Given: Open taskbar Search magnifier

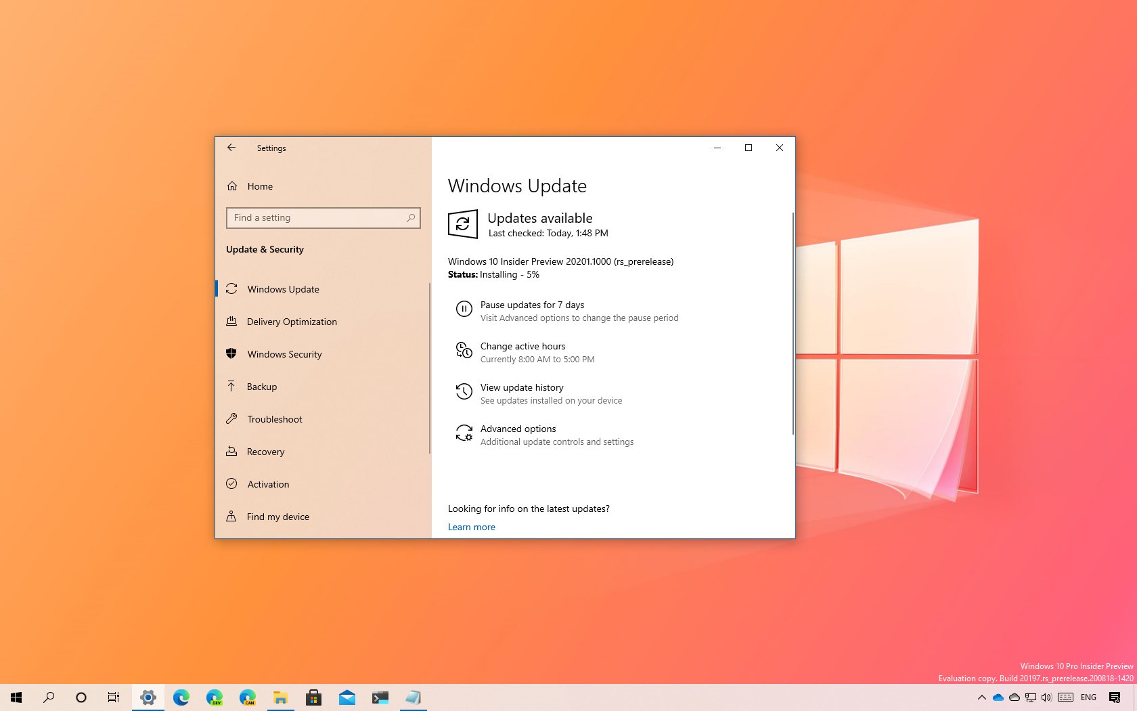Looking at the screenshot, I should 49,697.
